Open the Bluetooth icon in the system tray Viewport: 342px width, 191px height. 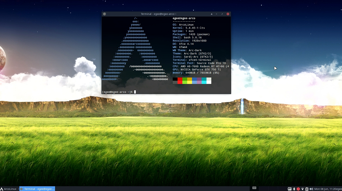tap(294, 189)
